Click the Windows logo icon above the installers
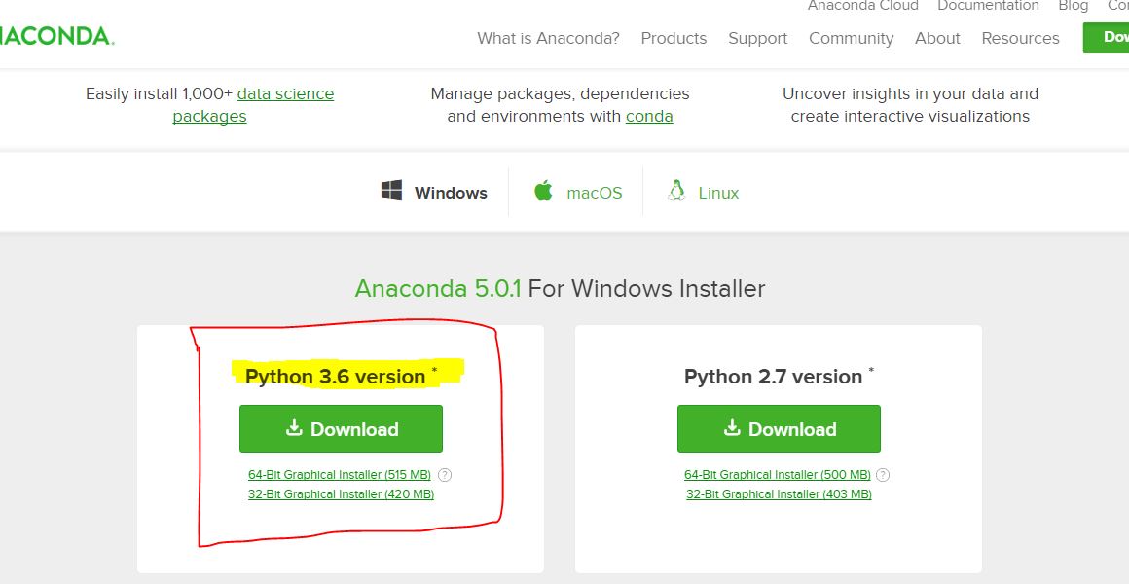Viewport: 1129px width, 584px height. pos(394,191)
